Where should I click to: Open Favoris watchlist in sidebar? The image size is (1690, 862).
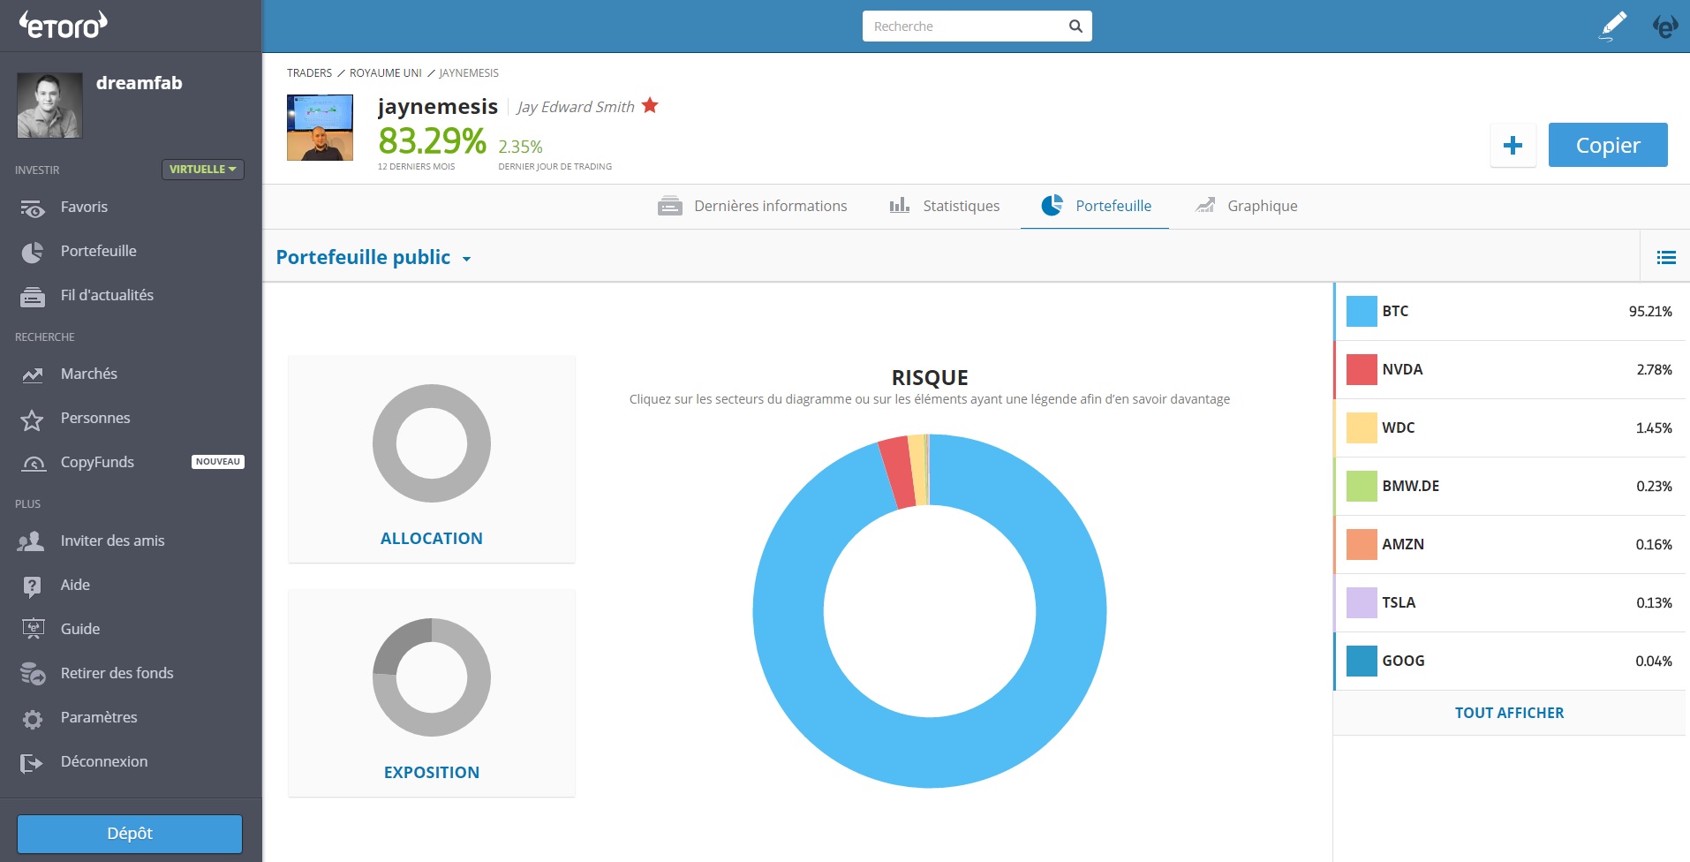pyautogui.click(x=84, y=207)
